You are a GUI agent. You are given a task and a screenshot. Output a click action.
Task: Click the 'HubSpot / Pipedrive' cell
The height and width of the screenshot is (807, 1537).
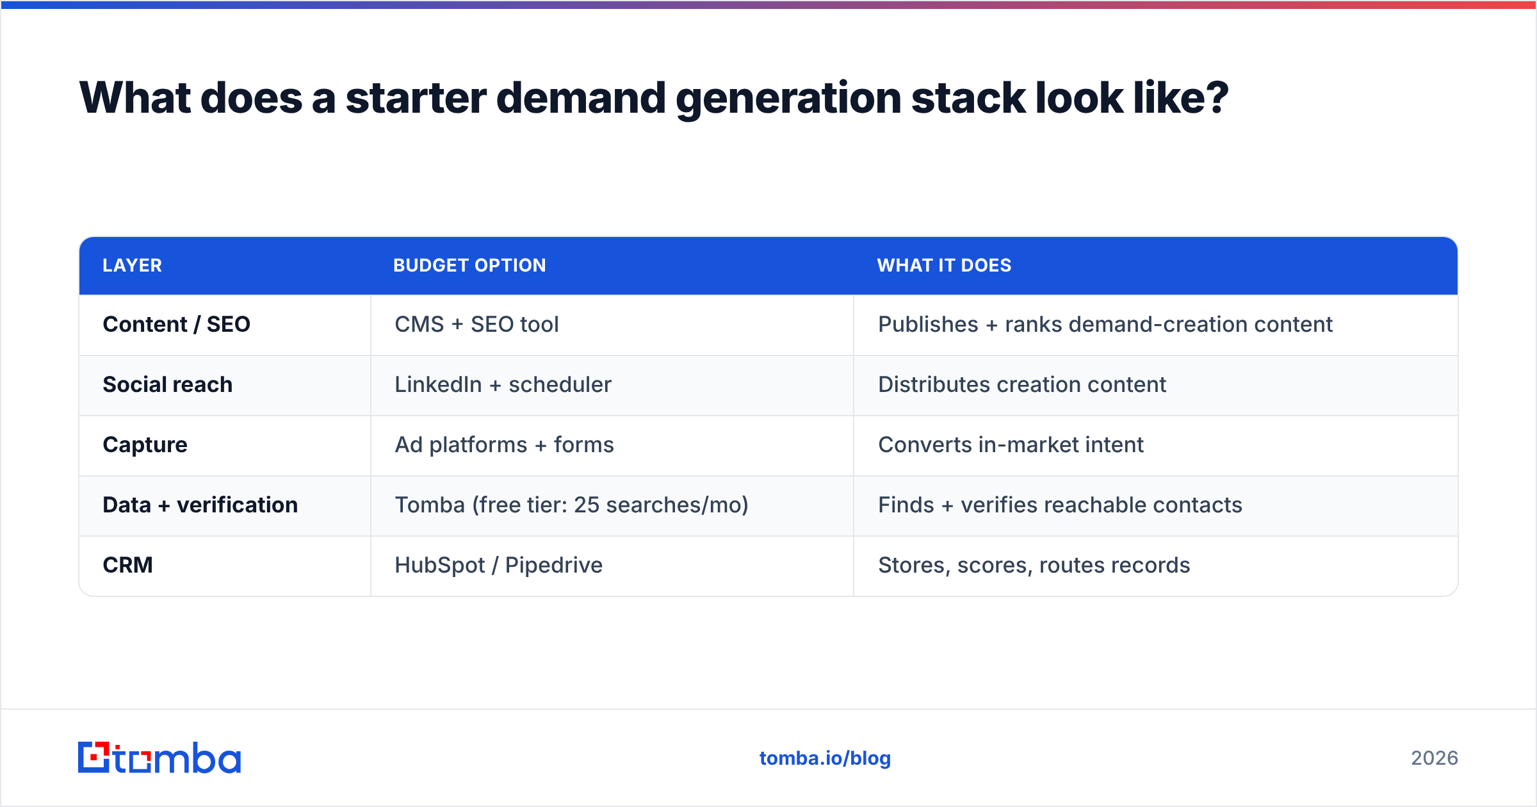click(612, 566)
